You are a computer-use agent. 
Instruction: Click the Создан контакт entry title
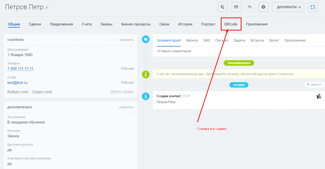(169, 96)
